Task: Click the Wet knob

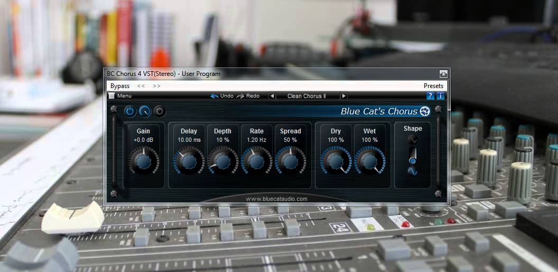Action: click(370, 161)
